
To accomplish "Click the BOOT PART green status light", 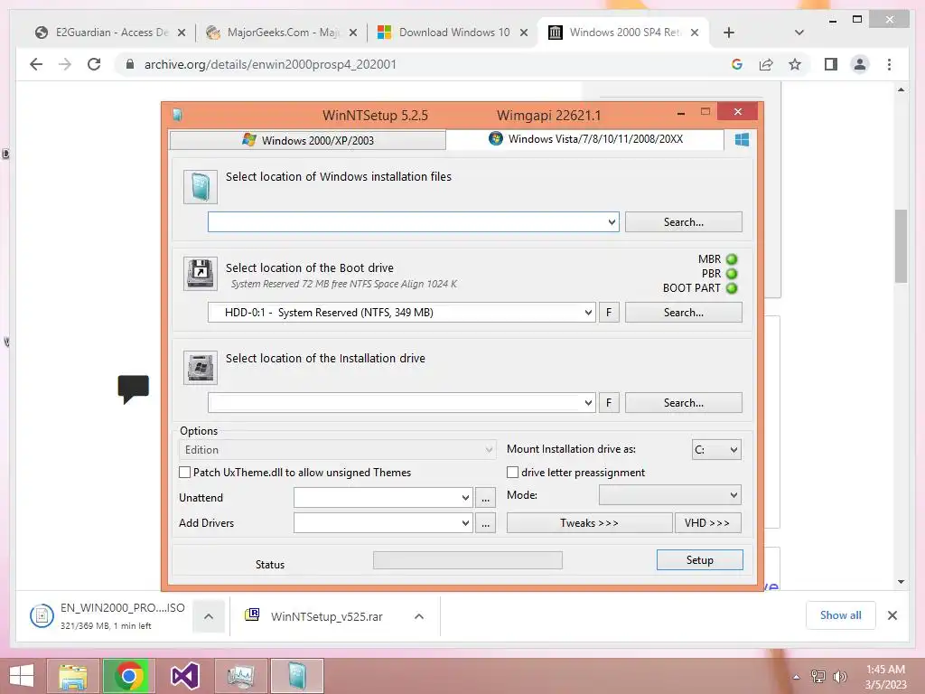I will 732,288.
